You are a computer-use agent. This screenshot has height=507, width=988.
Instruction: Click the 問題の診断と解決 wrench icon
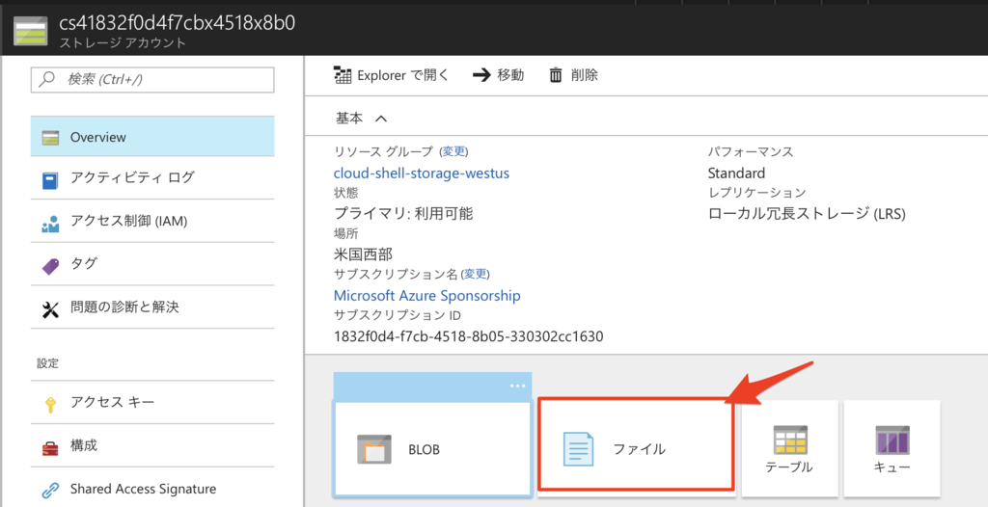[x=50, y=308]
